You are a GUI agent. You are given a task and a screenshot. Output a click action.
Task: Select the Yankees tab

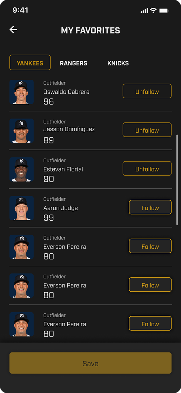coord(30,62)
